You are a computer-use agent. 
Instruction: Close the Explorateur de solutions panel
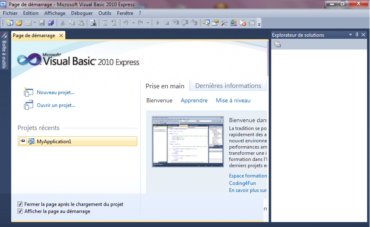363,35
